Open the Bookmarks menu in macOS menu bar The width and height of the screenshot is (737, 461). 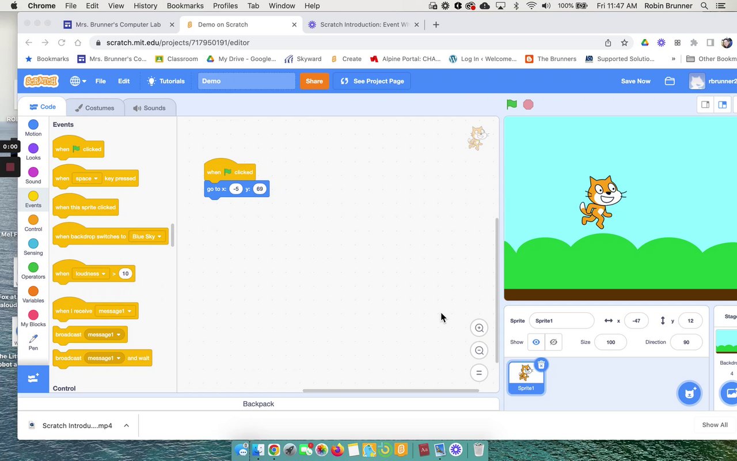(185, 6)
